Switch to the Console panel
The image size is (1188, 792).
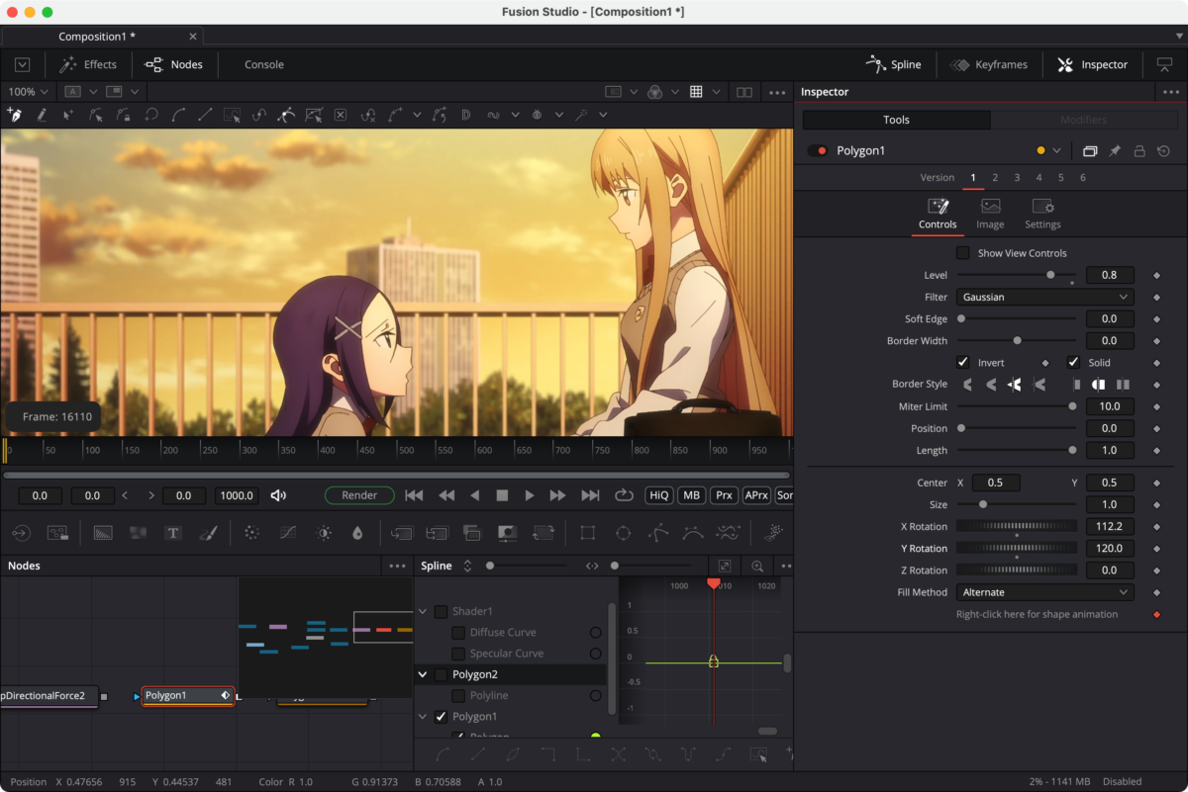(264, 64)
